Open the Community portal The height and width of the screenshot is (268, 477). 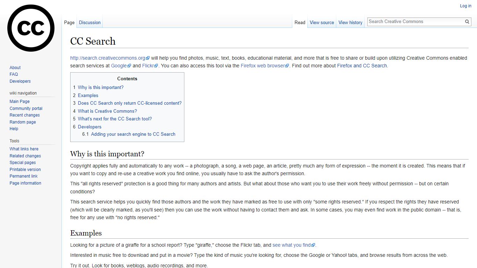(26, 109)
